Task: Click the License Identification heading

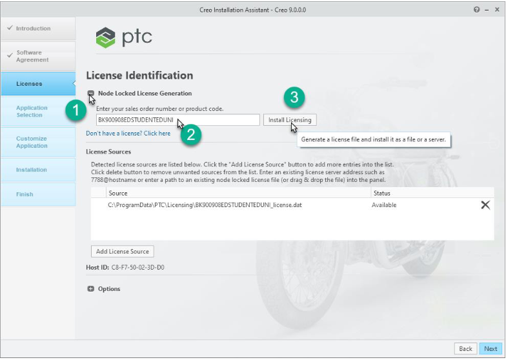Action: [139, 75]
